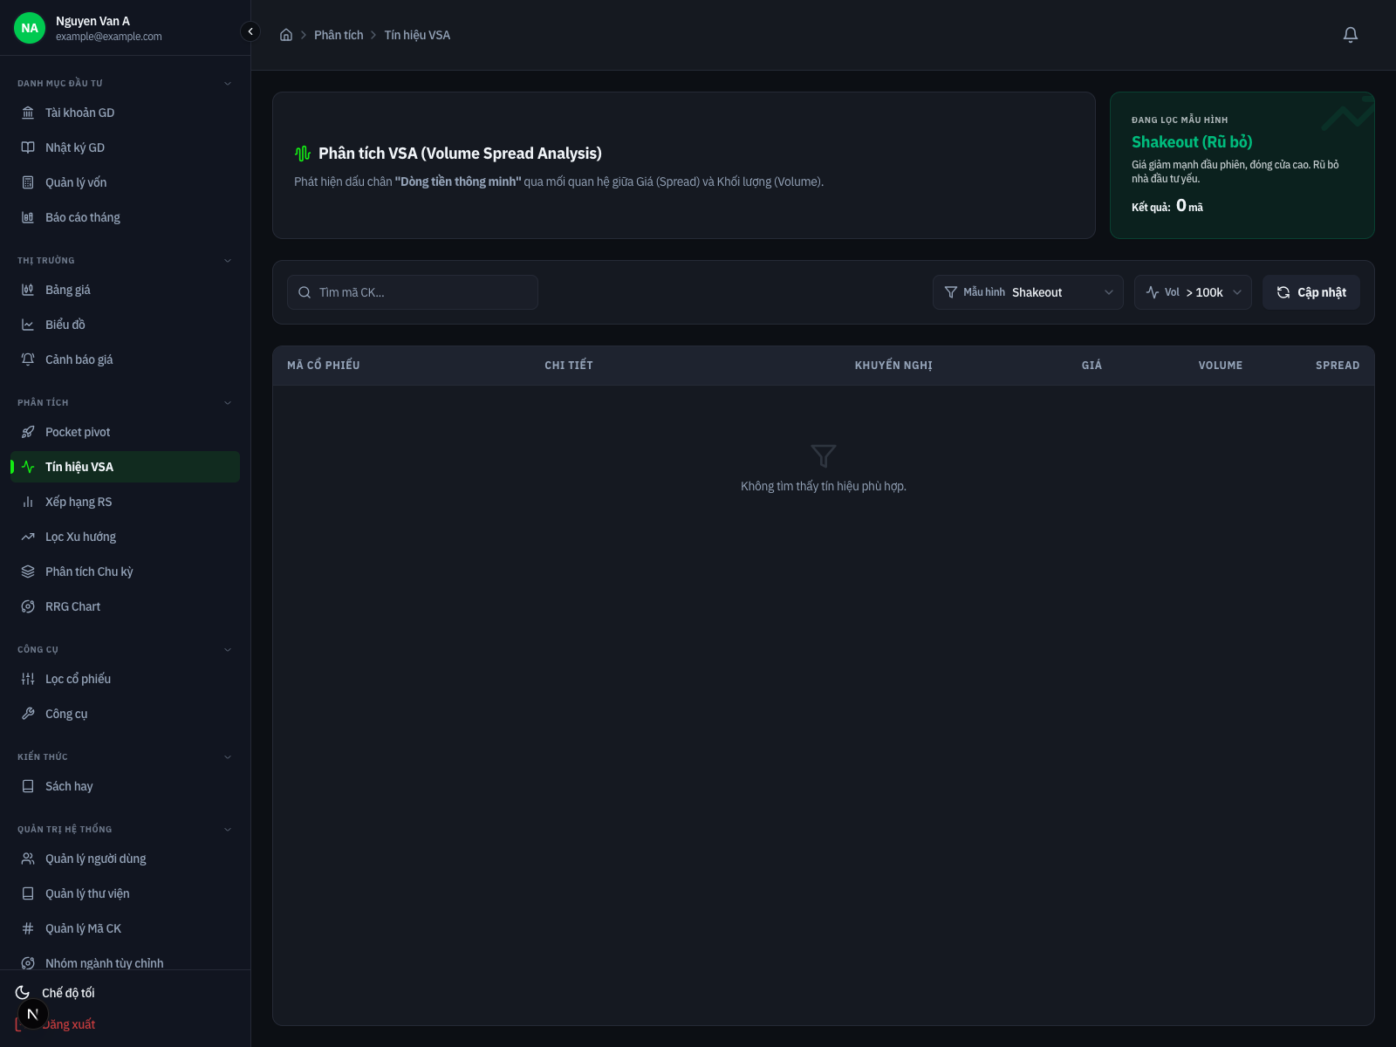
Task: Click the Cảnh báo giá bell icon
Action: [28, 359]
